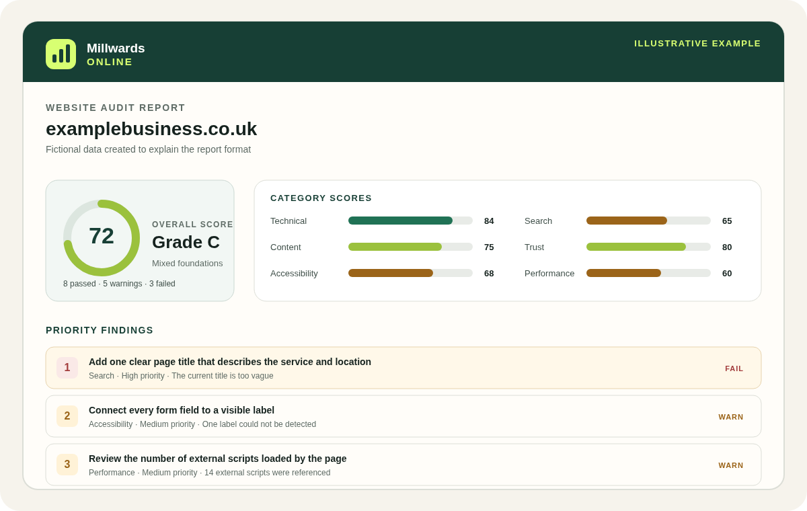Click the Content category label
The image size is (807, 511).
click(x=286, y=247)
